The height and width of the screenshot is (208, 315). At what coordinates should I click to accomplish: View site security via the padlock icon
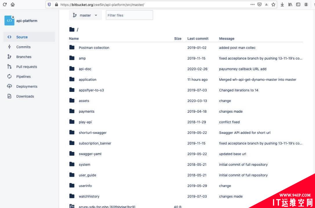57,4
